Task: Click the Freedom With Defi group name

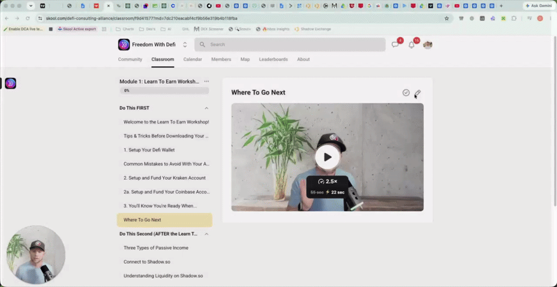Action: coord(154,45)
